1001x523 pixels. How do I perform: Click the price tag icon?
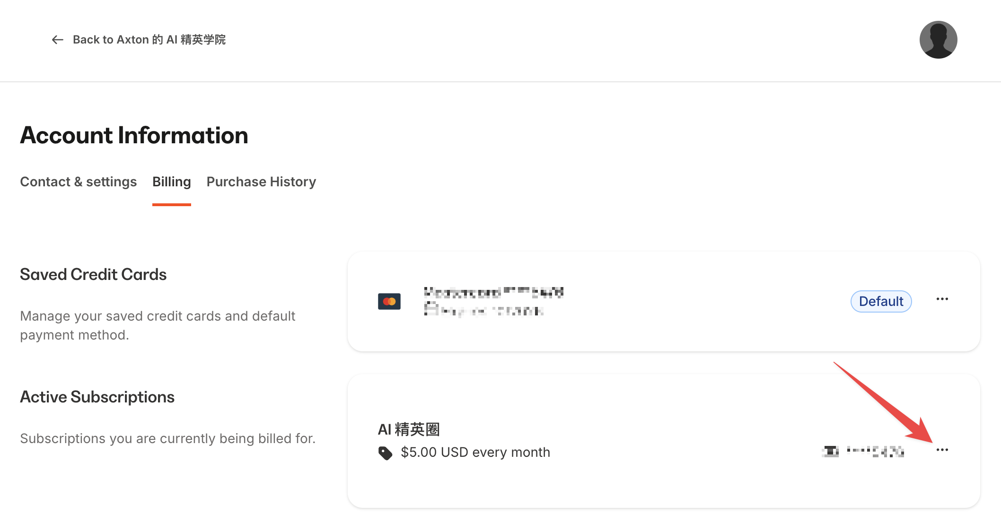pos(385,453)
